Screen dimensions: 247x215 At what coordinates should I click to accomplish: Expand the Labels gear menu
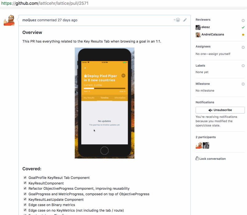tap(243, 66)
